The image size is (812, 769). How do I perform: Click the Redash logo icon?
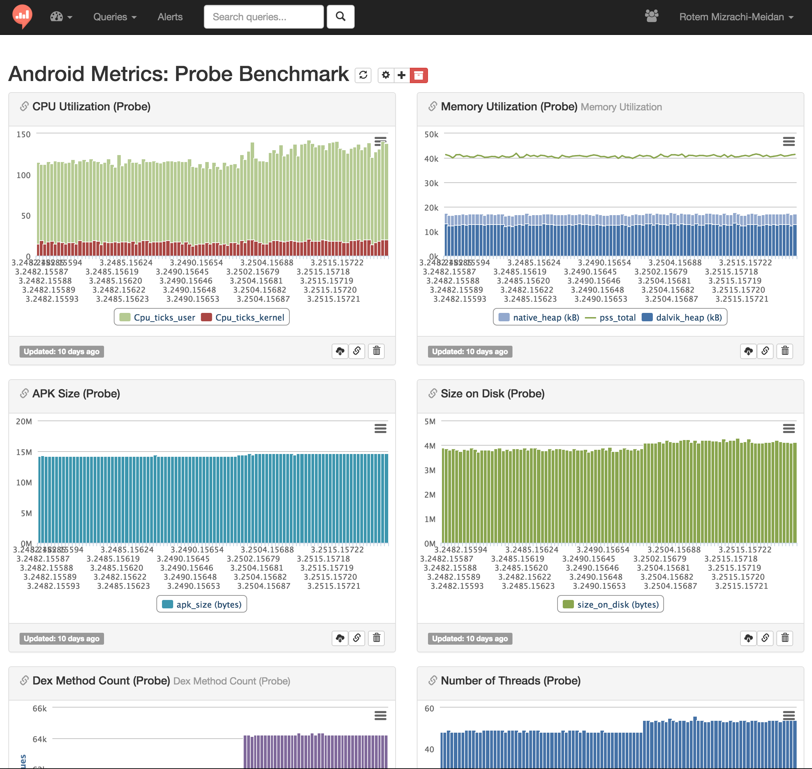tap(22, 16)
